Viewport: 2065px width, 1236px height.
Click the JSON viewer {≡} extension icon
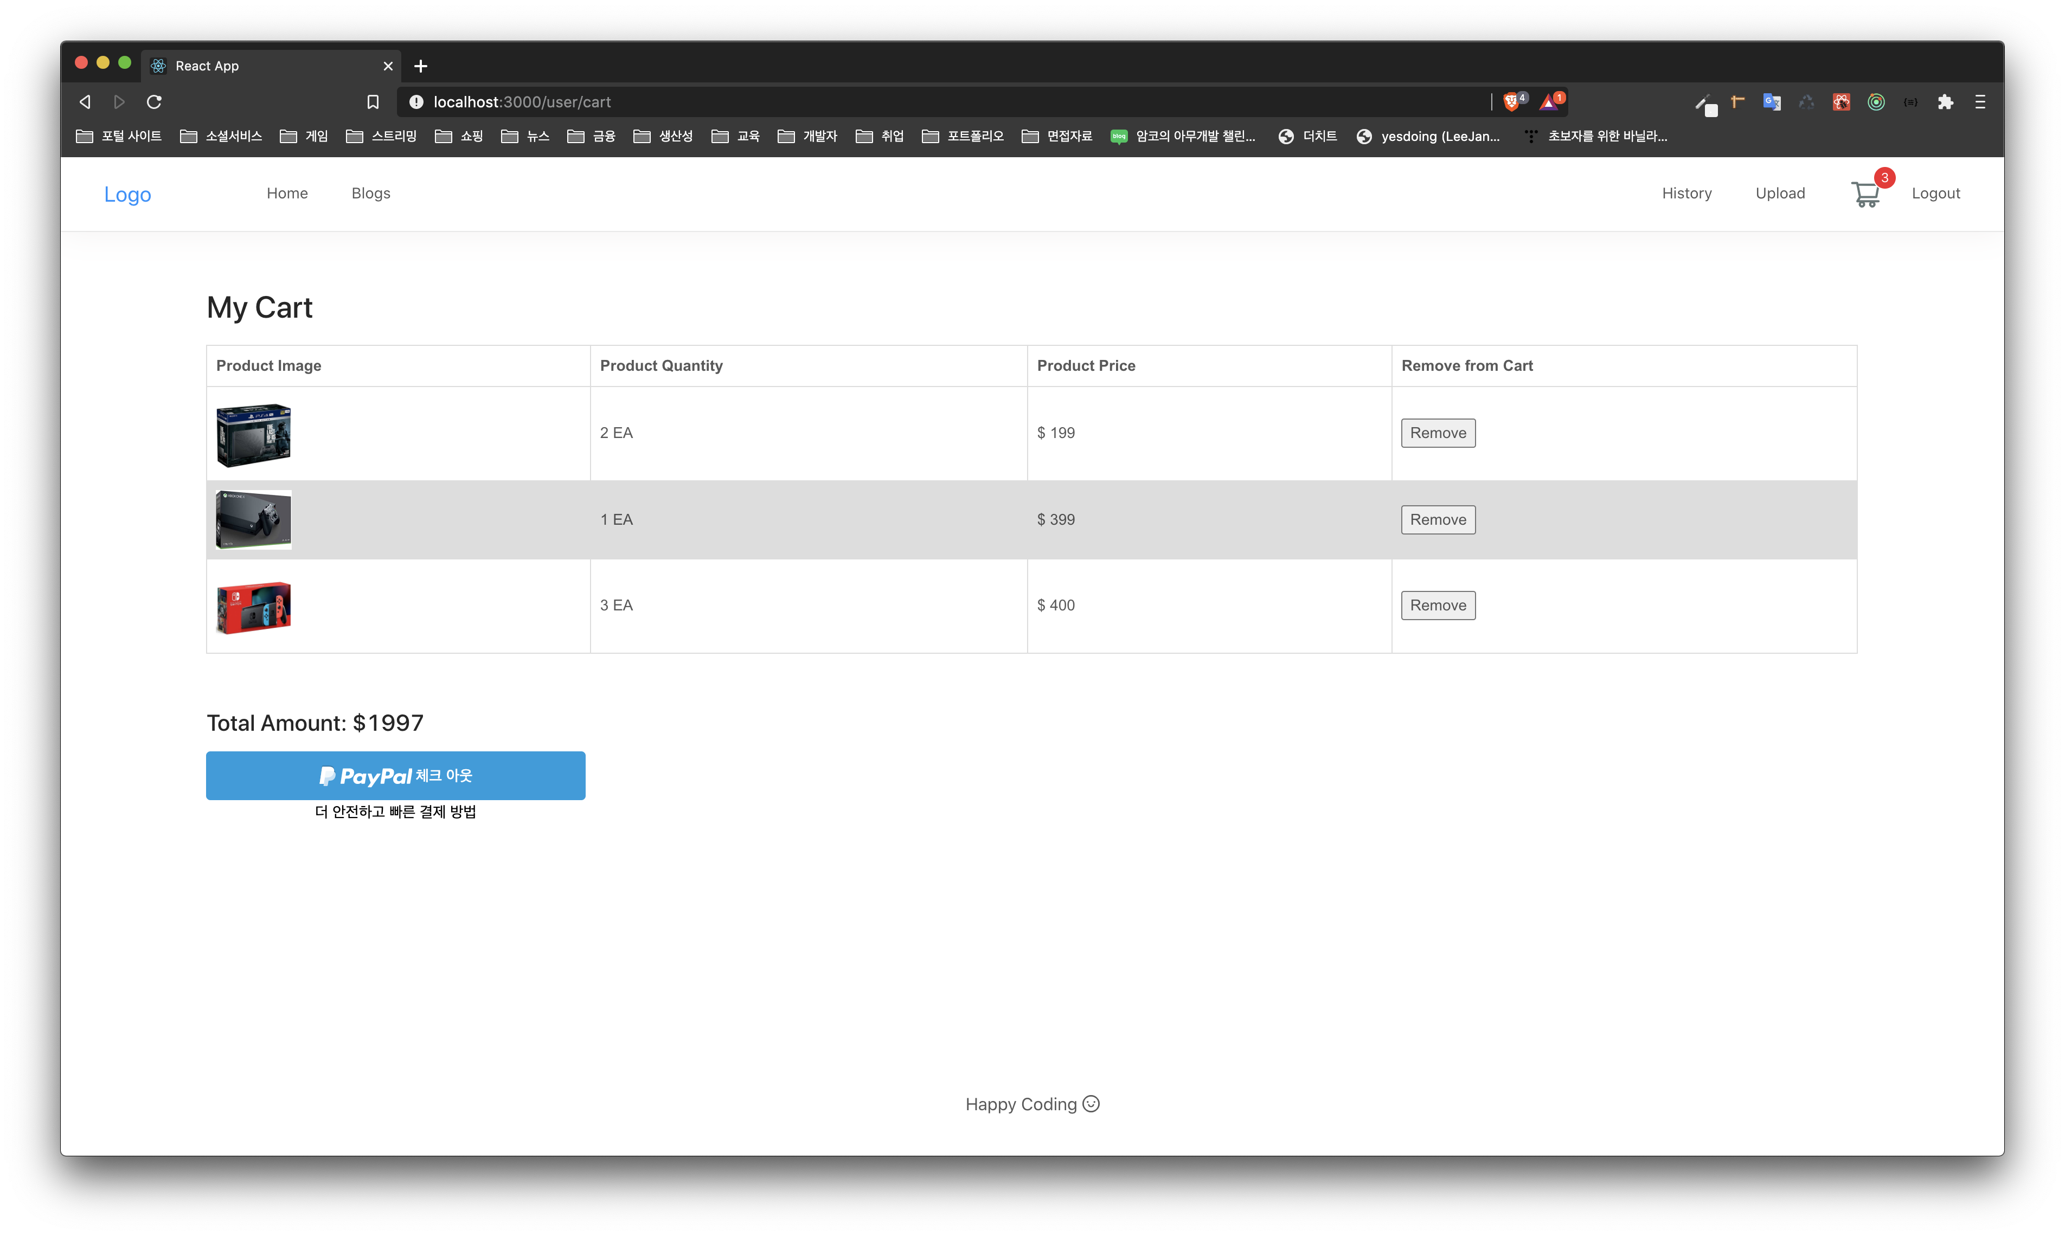[x=1911, y=101]
